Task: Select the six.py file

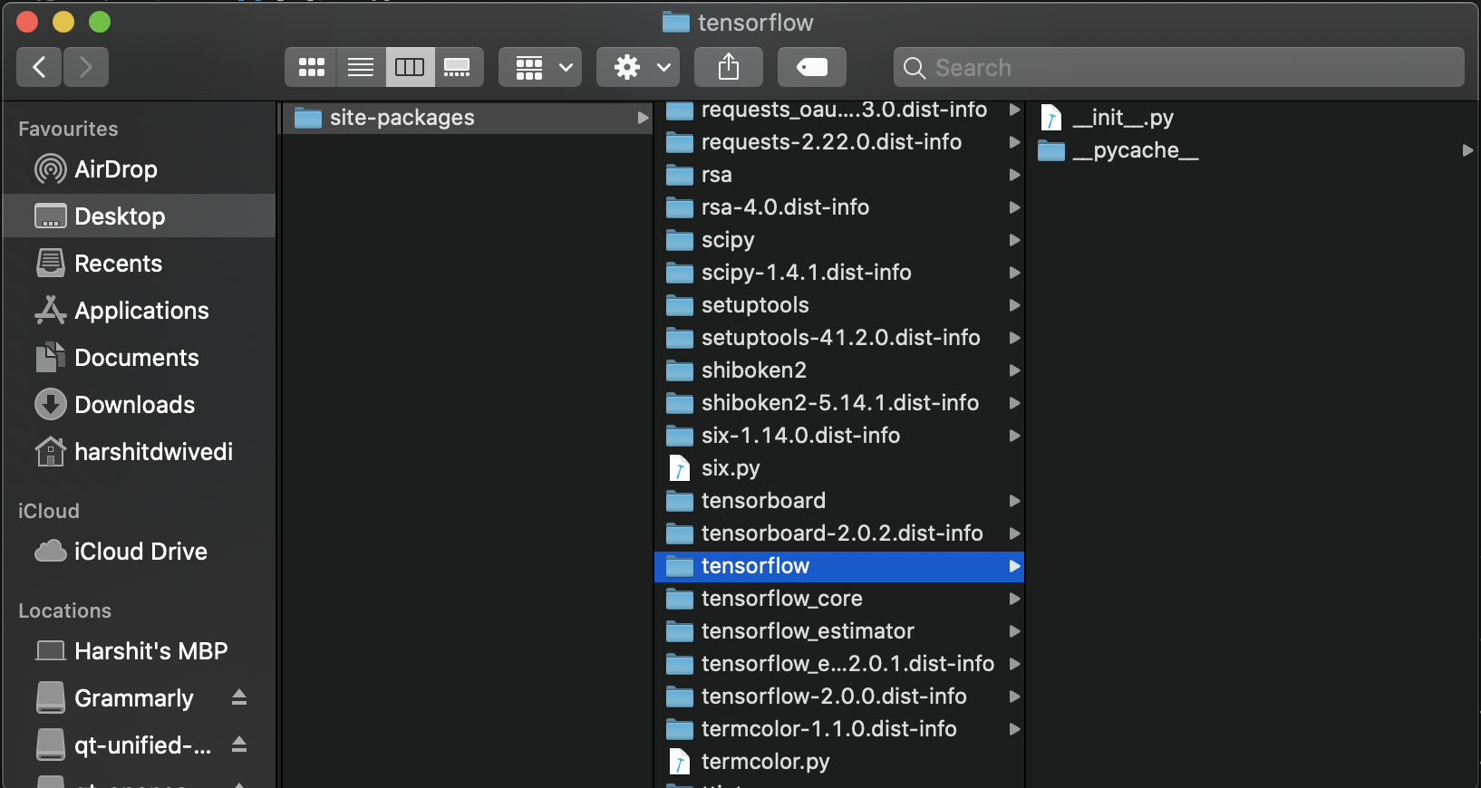Action: [x=839, y=468]
